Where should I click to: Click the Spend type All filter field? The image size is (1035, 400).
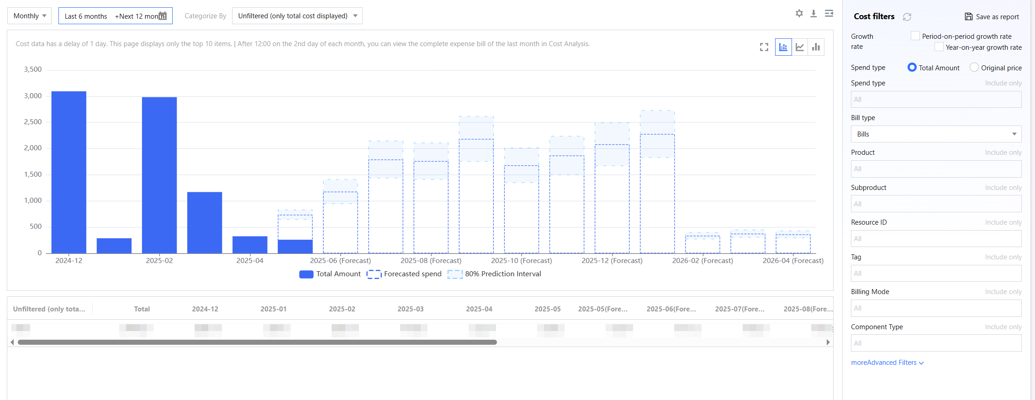pos(936,100)
